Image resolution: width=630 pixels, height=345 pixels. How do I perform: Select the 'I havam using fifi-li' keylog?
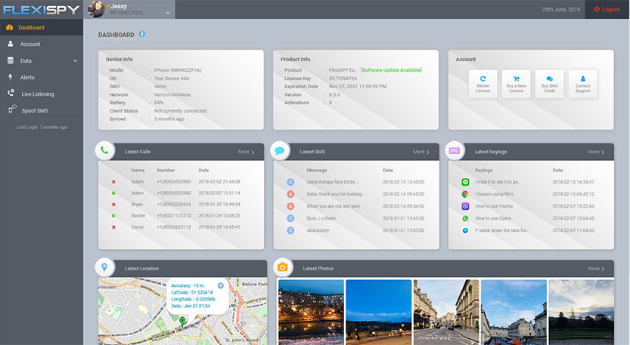(x=494, y=194)
